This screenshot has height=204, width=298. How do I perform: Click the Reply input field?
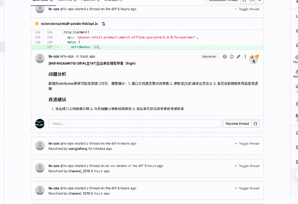pyautogui.click(x=135, y=123)
